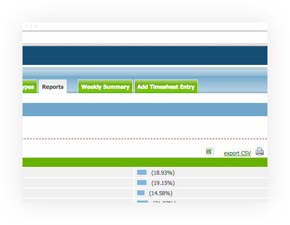Click the light blue section title bar

pos(145,109)
